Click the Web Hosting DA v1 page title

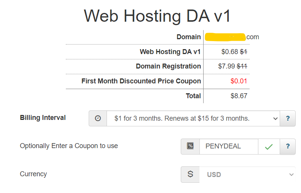tap(157, 16)
